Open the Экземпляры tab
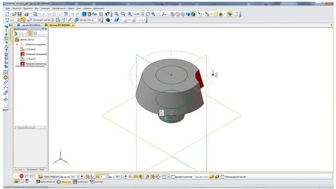This screenshot has height=189, width=336. click(80, 182)
